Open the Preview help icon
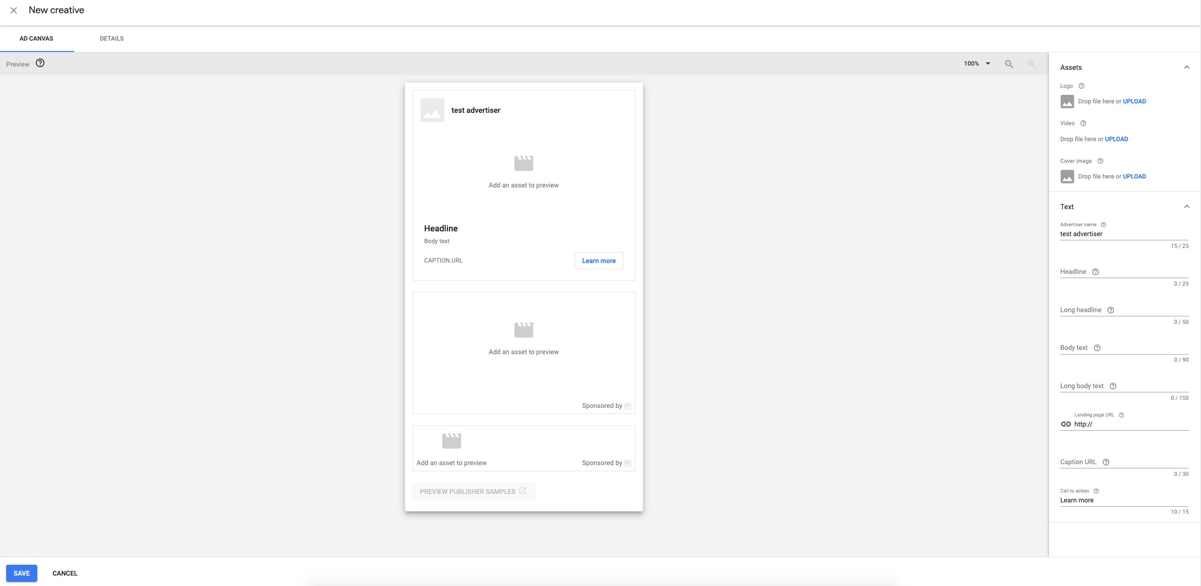The width and height of the screenshot is (1201, 586). tap(40, 63)
